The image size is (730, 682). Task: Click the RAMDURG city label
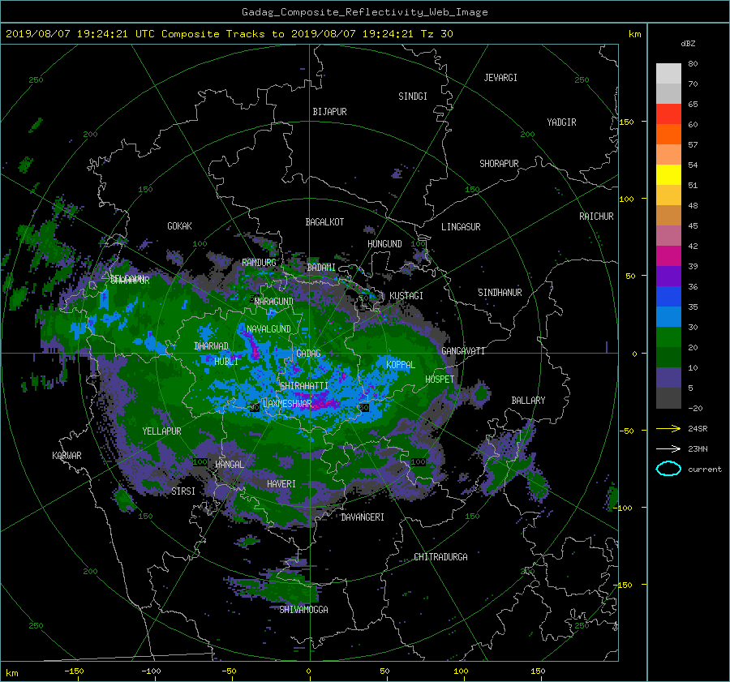click(x=259, y=263)
